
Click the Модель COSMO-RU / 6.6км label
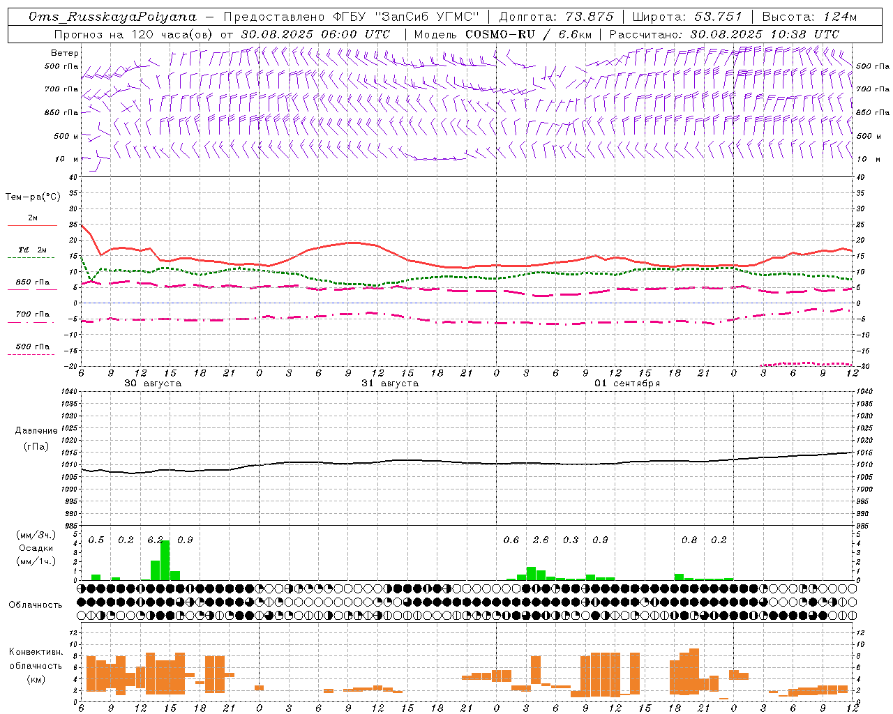tap(502, 34)
